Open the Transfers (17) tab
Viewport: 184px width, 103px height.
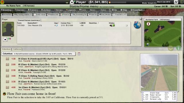pos(120,15)
